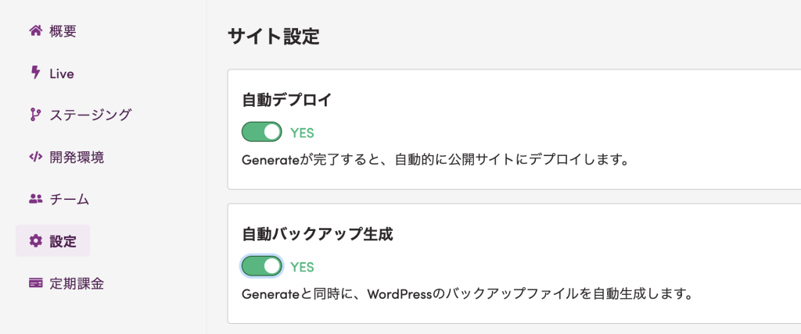Go to the Live sidebar section
801x334 pixels.
click(61, 73)
